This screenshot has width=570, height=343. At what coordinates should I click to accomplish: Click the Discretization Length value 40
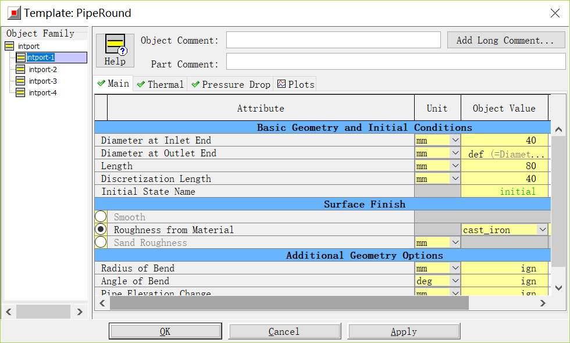505,178
